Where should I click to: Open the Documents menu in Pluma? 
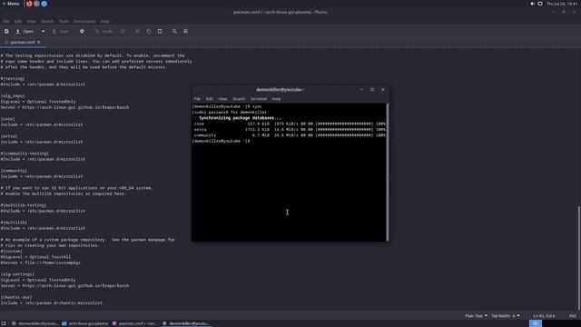pyautogui.click(x=84, y=22)
